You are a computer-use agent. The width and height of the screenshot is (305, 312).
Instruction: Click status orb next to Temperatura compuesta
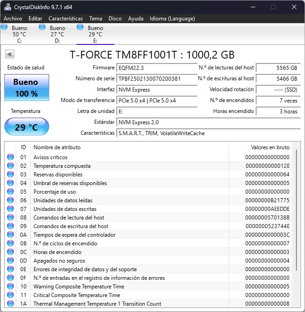point(10,166)
